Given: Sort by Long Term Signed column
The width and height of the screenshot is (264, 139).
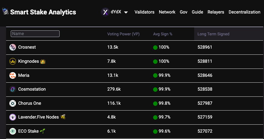Looking at the screenshot, I should (x=213, y=34).
